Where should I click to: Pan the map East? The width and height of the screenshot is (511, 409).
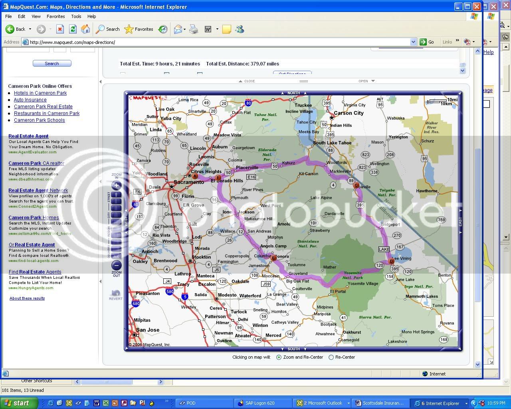[460, 222]
